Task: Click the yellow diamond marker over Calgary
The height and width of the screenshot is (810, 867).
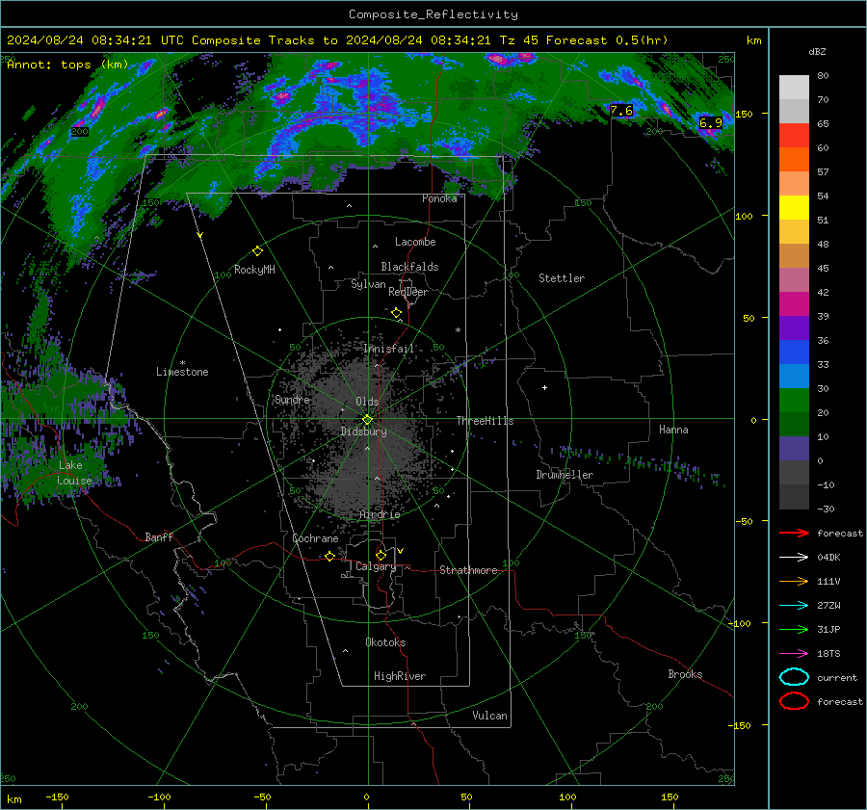Action: [x=381, y=555]
